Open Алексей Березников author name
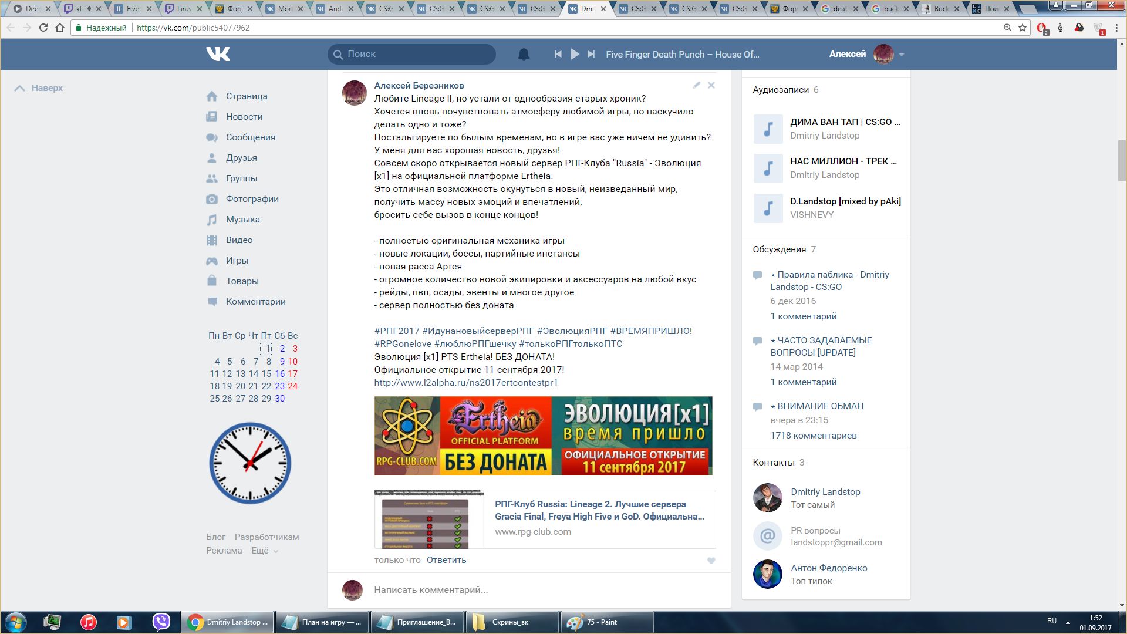Image resolution: width=1127 pixels, height=634 pixels. pyautogui.click(x=419, y=86)
